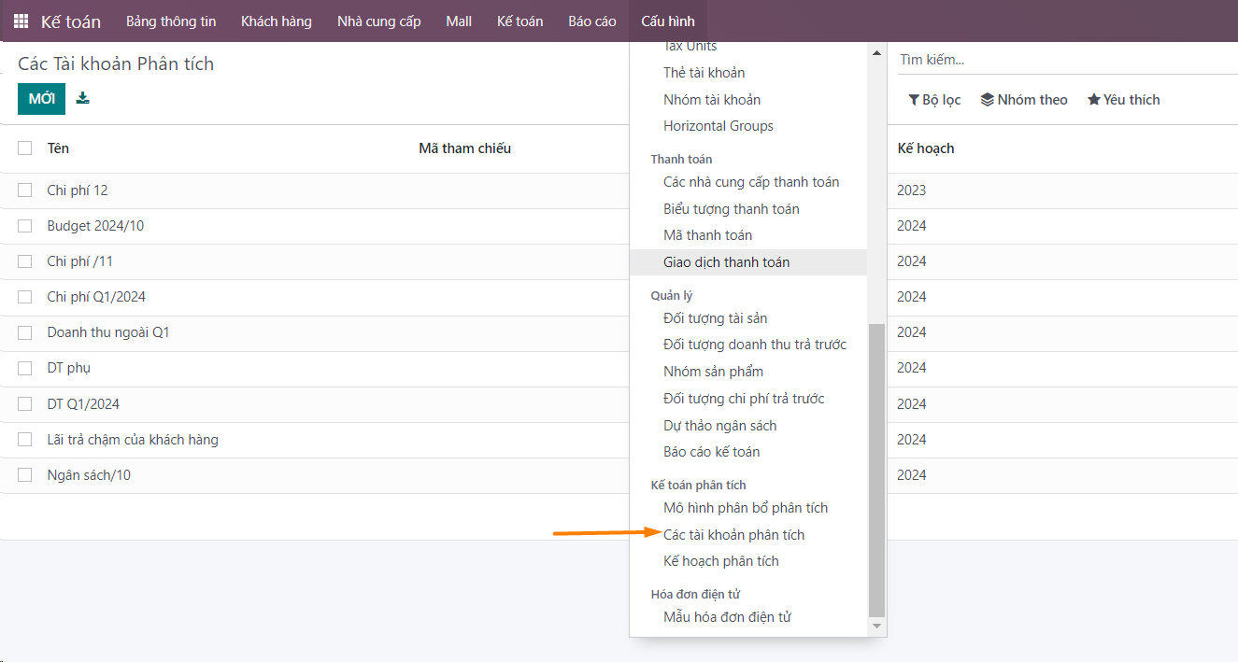Open the Báo cáo menu
Image resolution: width=1238 pixels, height=662 pixels.
[x=592, y=21]
